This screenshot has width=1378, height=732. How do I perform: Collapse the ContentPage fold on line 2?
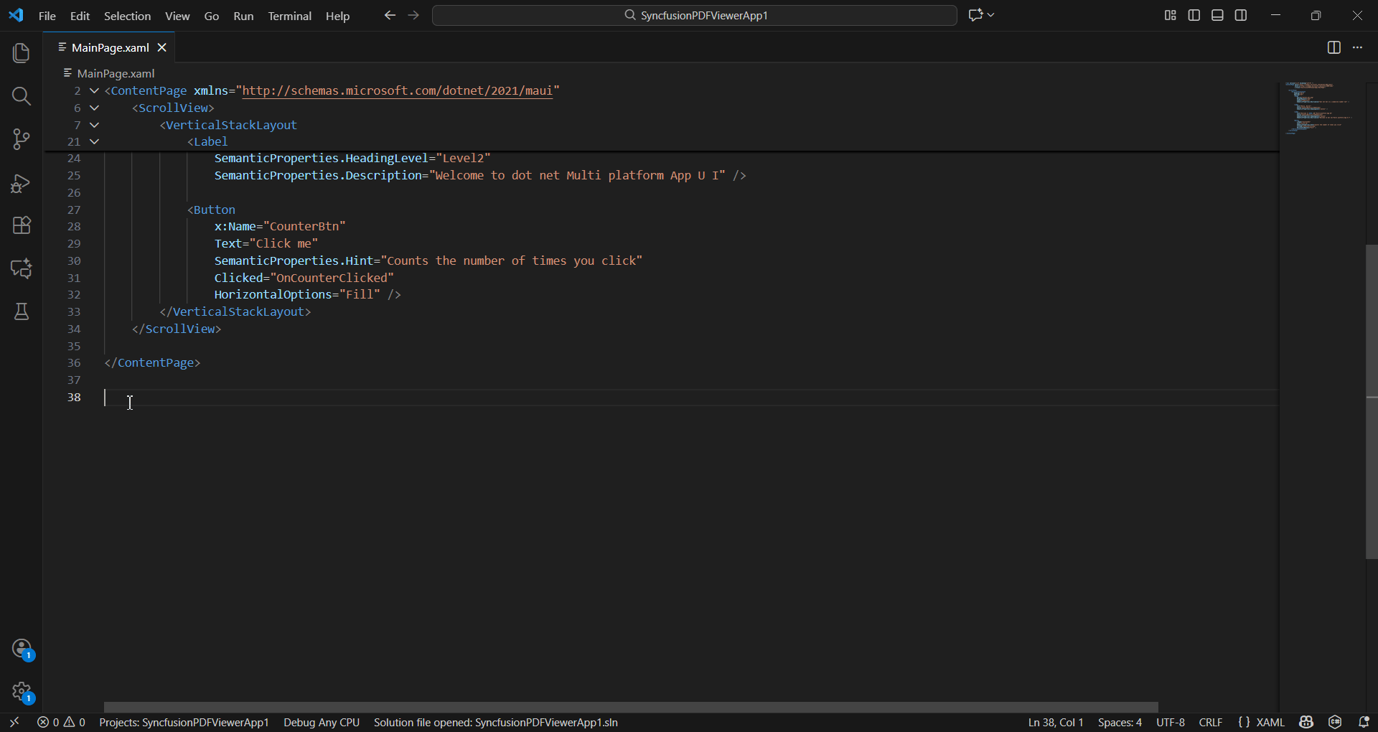tap(94, 90)
